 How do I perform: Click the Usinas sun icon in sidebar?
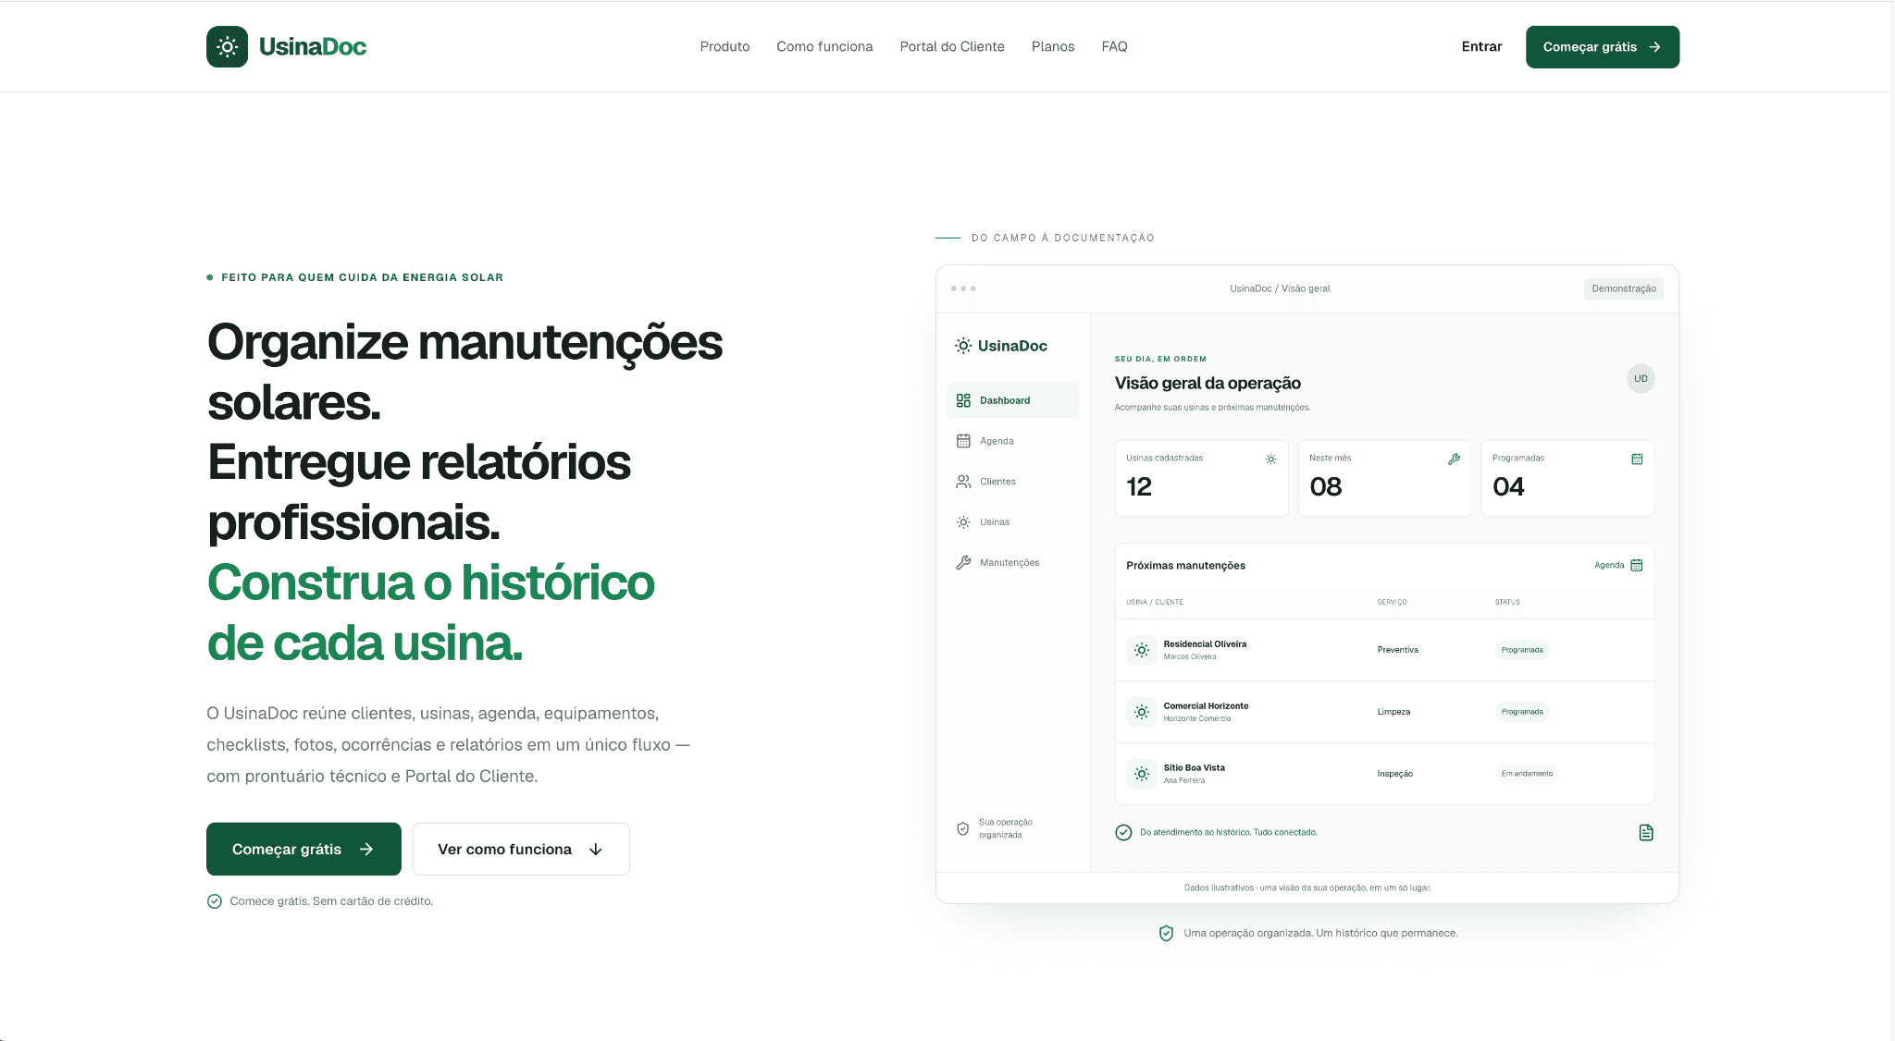point(963,522)
